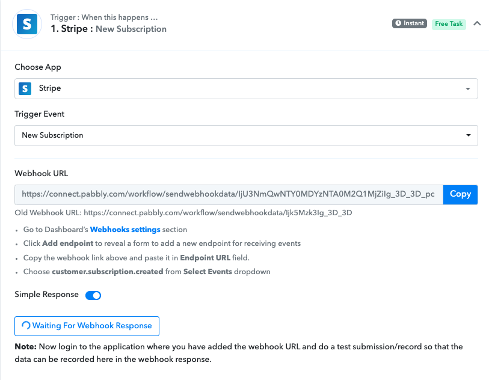Copy the Webhook URL
The image size is (489, 380).
[460, 195]
